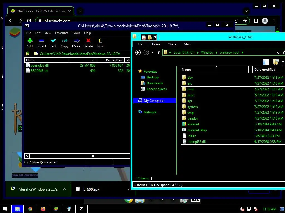Expand the Windroy breadcrumb arrow

(x=217, y=52)
